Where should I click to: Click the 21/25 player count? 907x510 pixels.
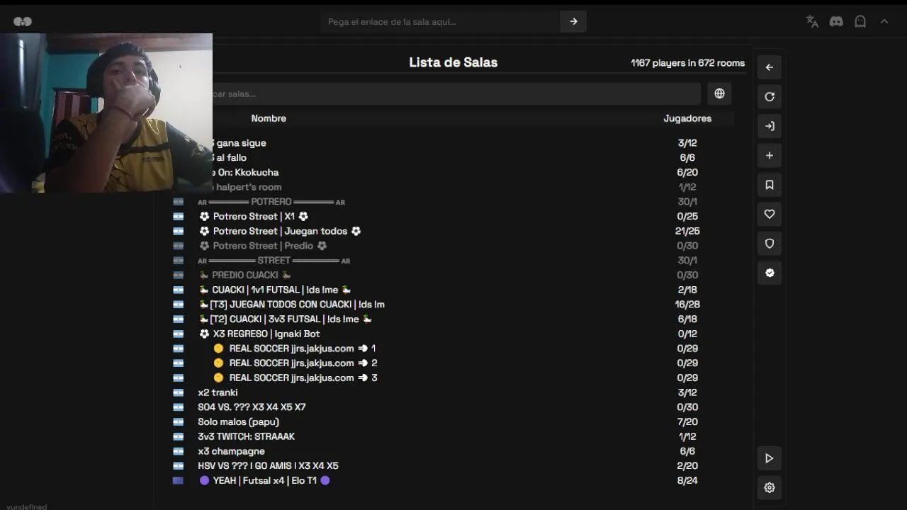(687, 231)
